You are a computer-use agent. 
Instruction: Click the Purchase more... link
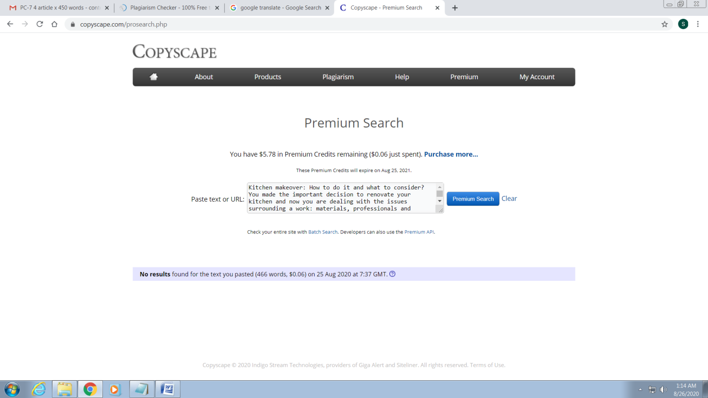pyautogui.click(x=451, y=154)
